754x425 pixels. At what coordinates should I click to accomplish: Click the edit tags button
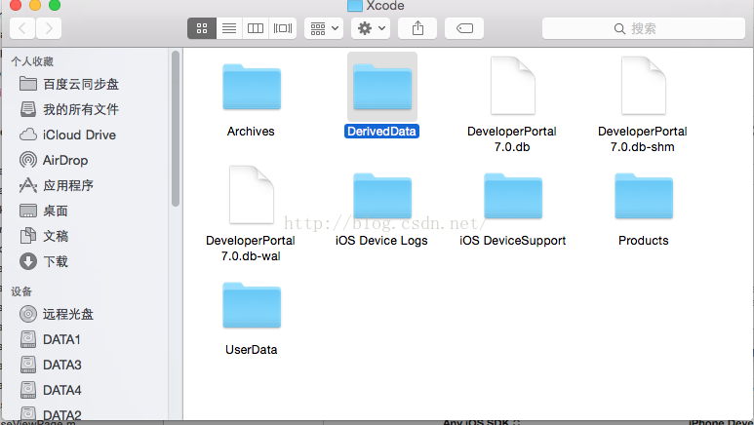tap(464, 28)
